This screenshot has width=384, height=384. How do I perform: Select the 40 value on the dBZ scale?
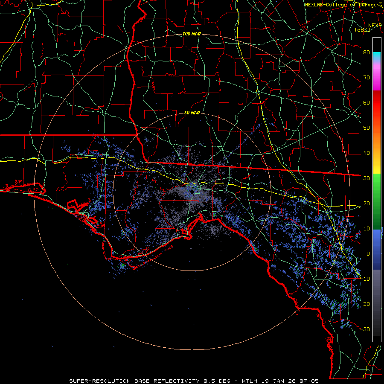367,153
